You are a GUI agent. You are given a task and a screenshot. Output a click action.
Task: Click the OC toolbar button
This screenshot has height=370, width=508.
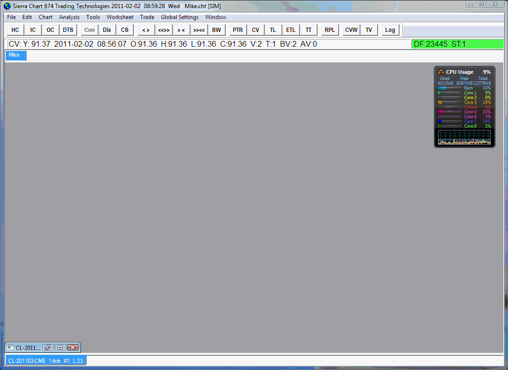(50, 30)
